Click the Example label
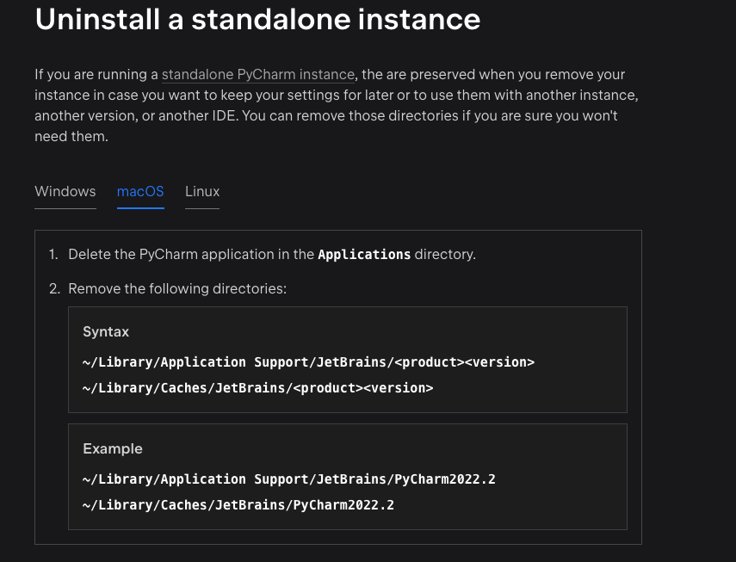This screenshot has width=736, height=562. tap(113, 449)
